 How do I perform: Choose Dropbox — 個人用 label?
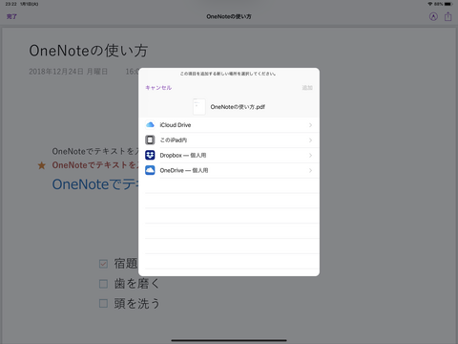coord(183,156)
